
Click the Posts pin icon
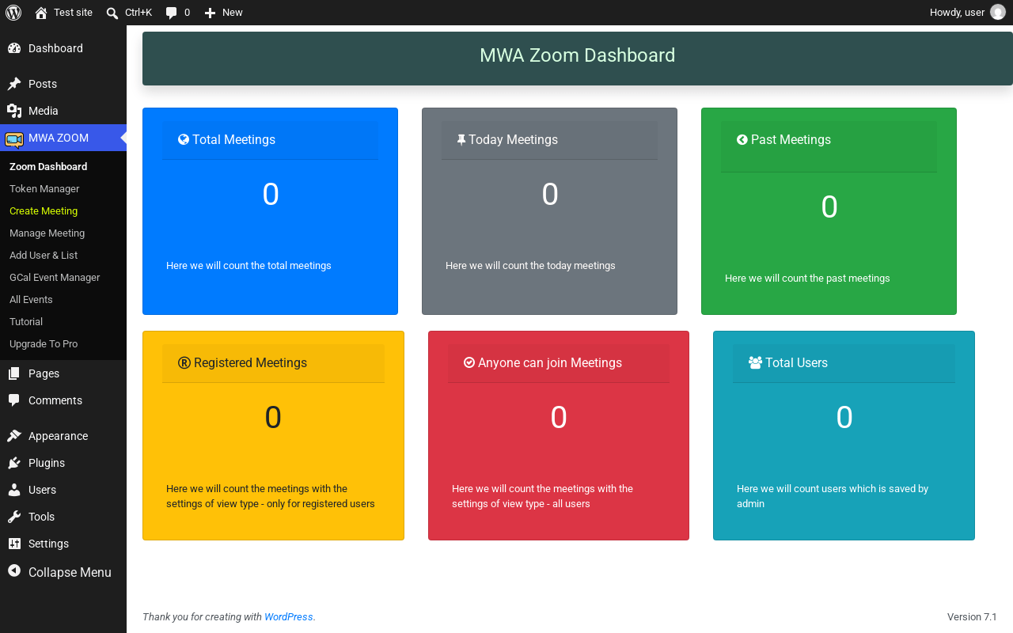click(14, 84)
